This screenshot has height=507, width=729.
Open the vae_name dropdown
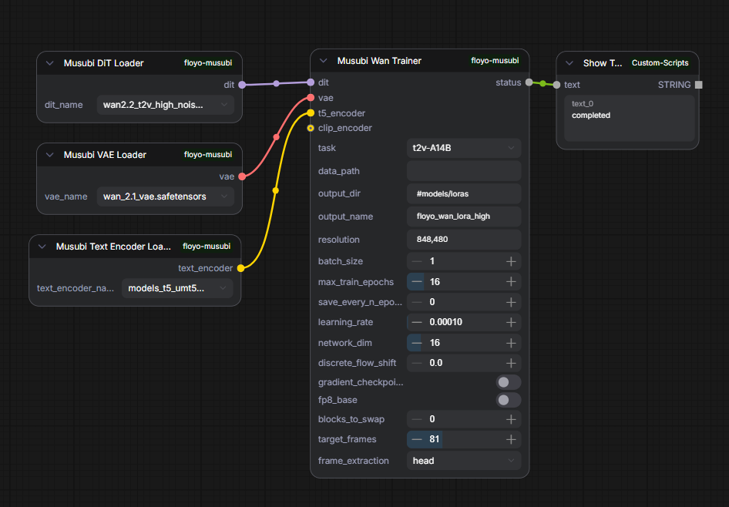coord(166,196)
